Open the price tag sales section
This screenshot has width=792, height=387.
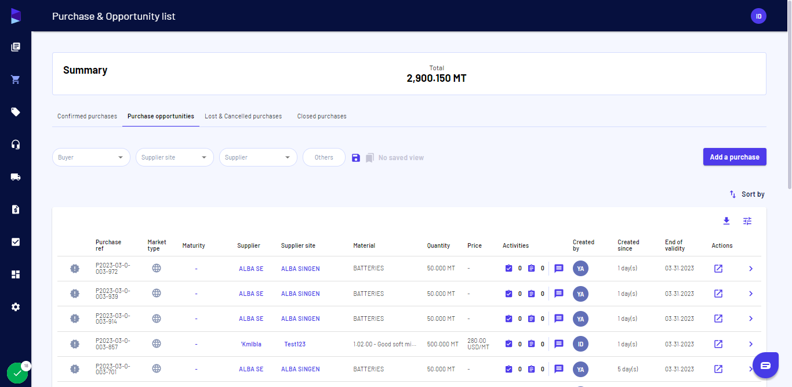click(x=16, y=112)
